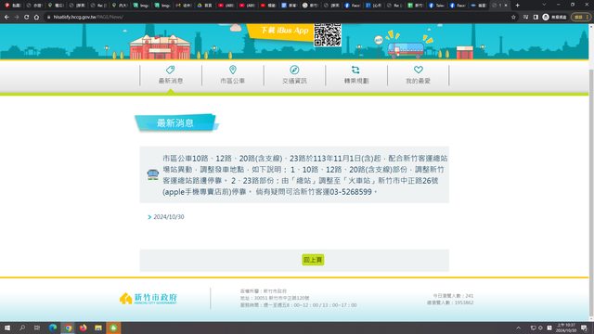Open the 轉乘規劃 transfer arrows icon
594x334 pixels.
[x=355, y=70]
